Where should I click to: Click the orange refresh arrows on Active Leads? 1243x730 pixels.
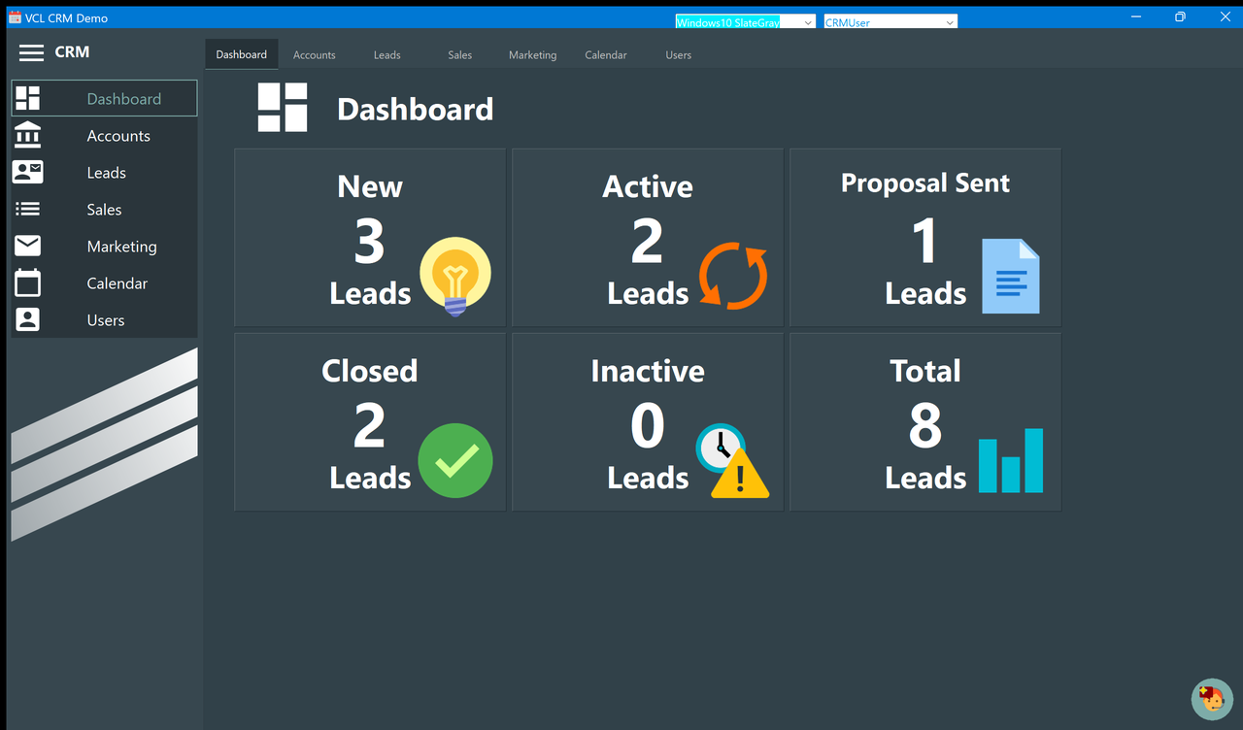coord(733,277)
